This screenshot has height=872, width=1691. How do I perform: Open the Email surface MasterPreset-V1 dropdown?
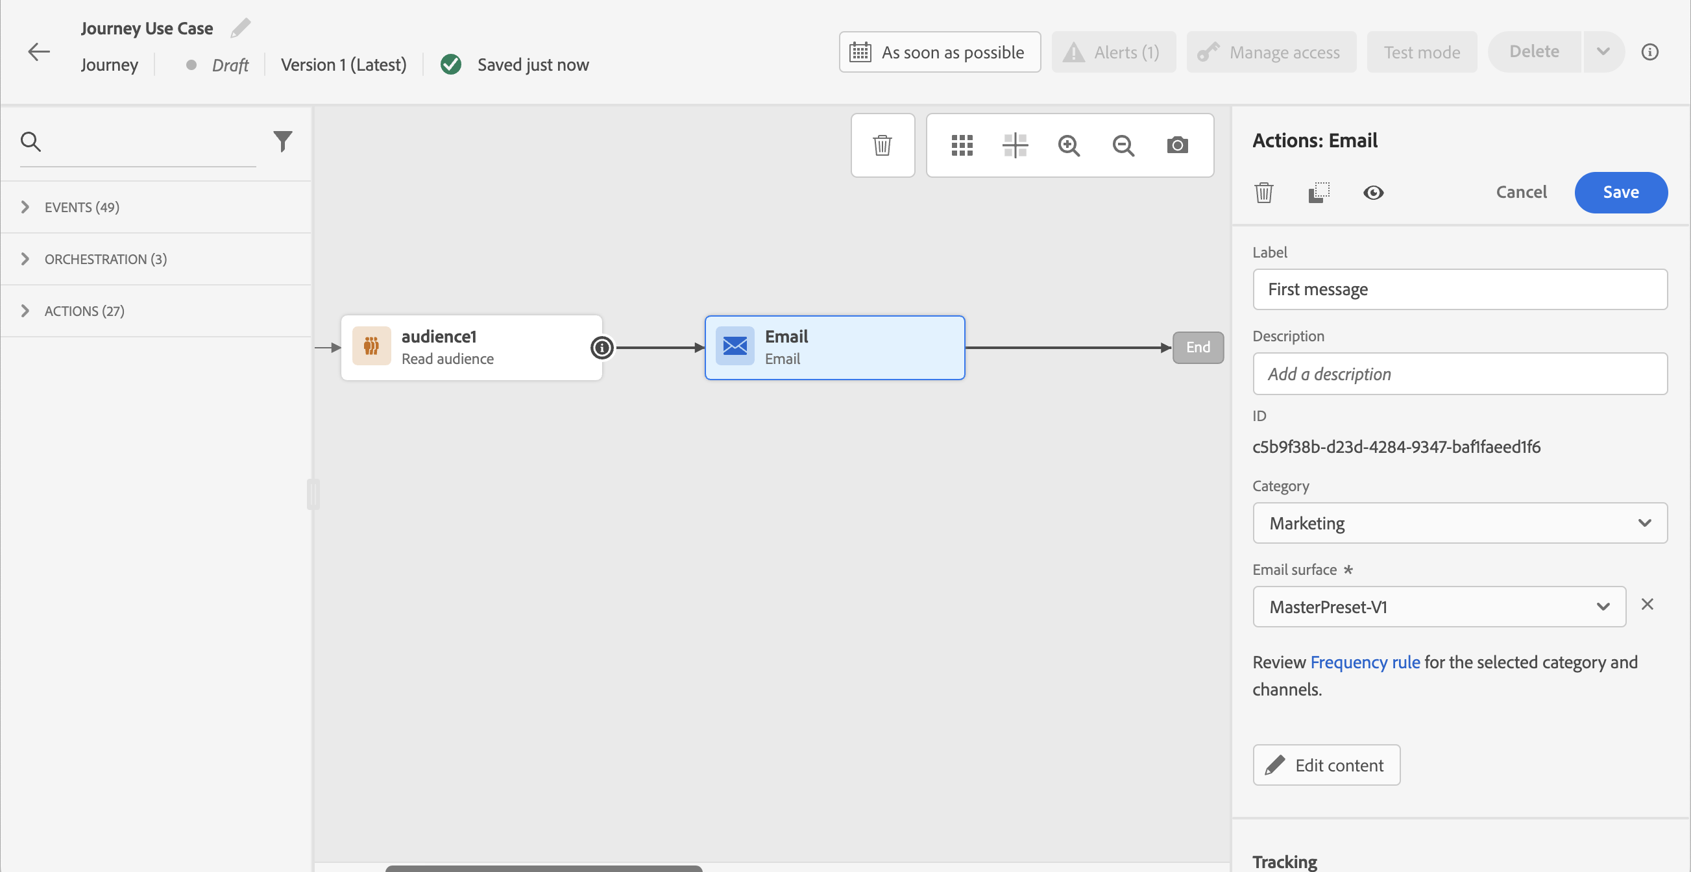[1439, 607]
